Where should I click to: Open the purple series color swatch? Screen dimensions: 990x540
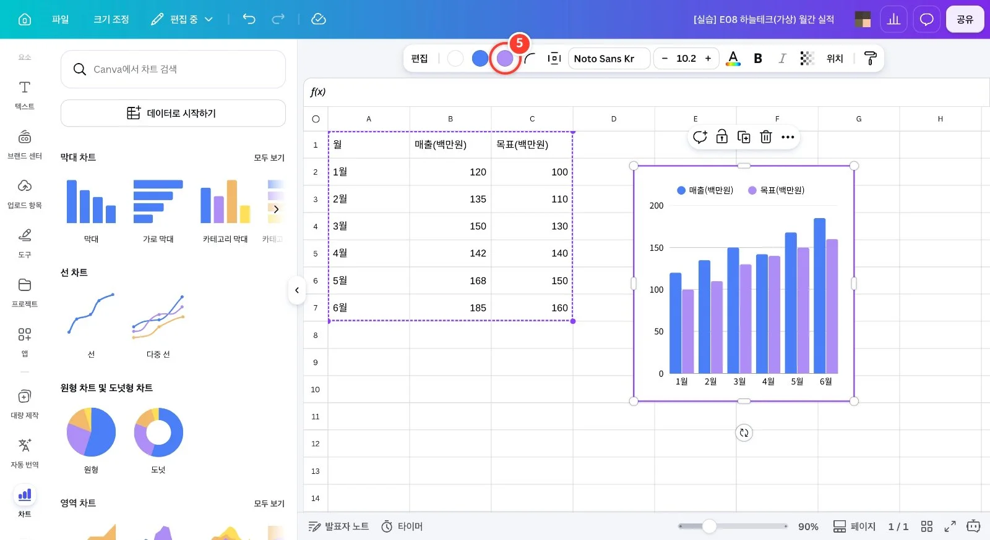pos(505,58)
